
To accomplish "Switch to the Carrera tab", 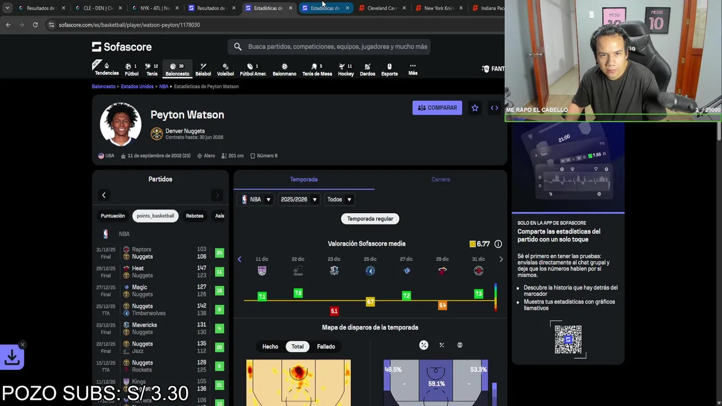I will click(441, 179).
